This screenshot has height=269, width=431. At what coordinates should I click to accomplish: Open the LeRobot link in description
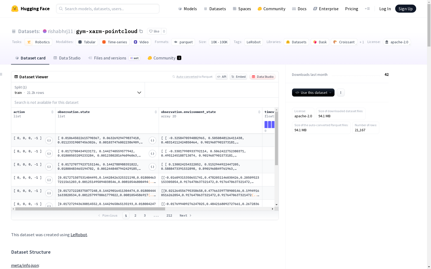tap(79, 235)
